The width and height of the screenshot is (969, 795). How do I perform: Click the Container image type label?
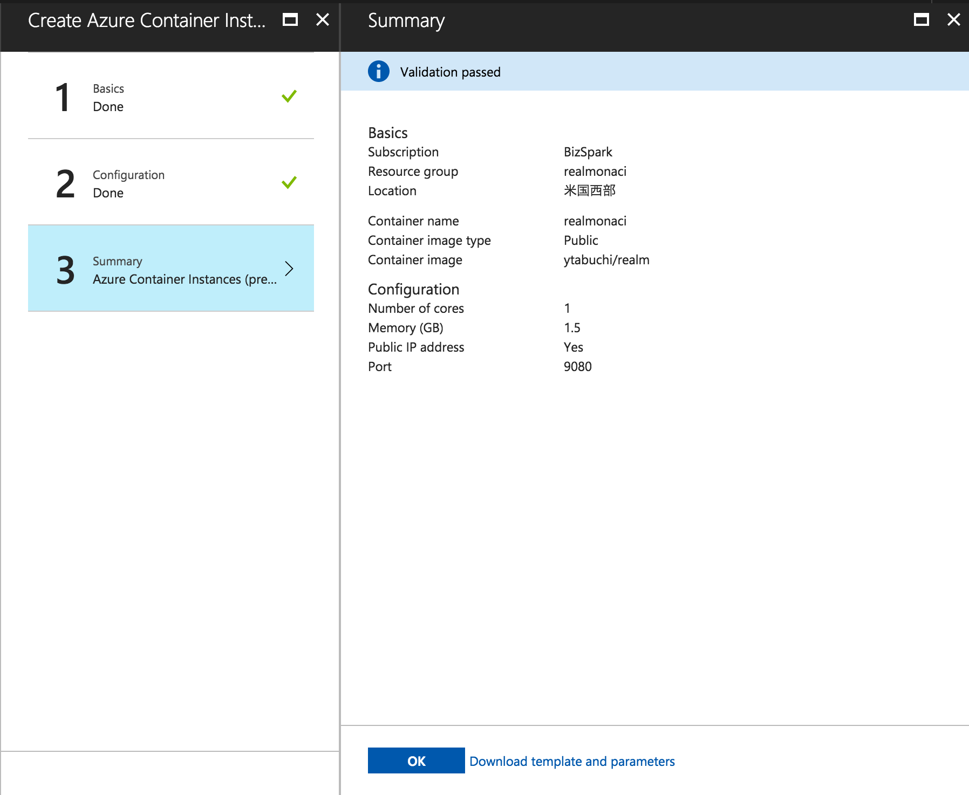tap(429, 241)
